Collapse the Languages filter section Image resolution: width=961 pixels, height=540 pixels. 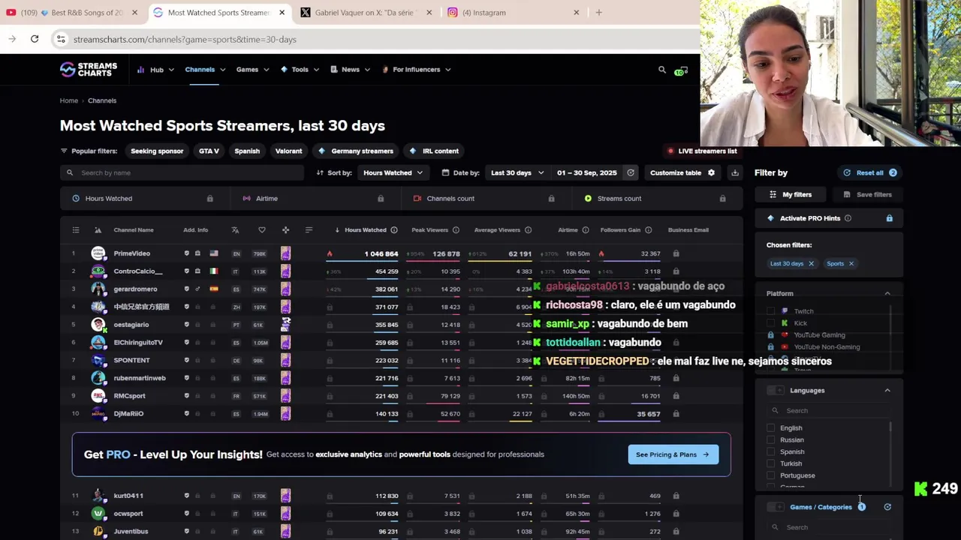[887, 391]
